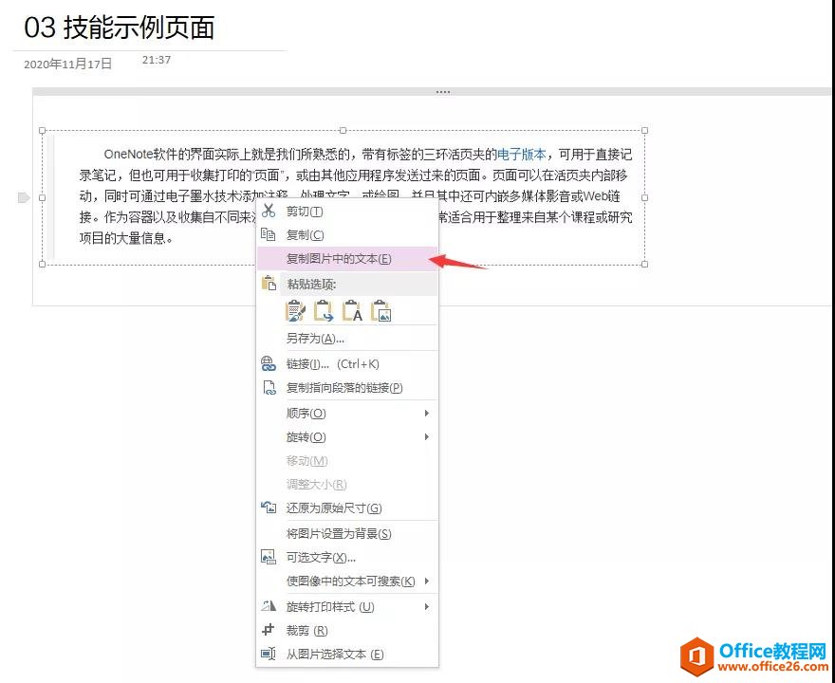The height and width of the screenshot is (683, 835).
Task: Expand 旋转打印样式 (U) submenu arrow
Action: 427,607
